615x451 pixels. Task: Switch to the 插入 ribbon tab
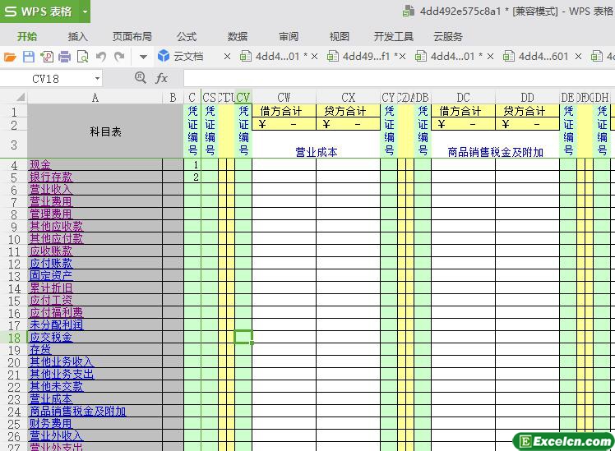tap(78, 36)
